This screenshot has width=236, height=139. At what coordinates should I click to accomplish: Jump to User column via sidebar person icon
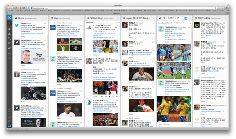click(x=9, y=33)
